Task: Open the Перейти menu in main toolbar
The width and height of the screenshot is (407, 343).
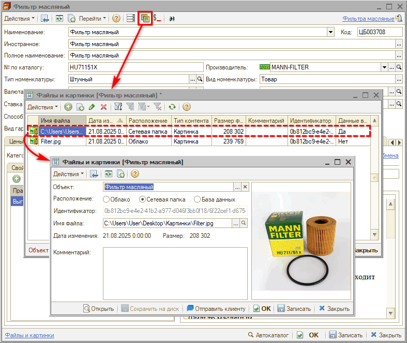Action: point(92,18)
